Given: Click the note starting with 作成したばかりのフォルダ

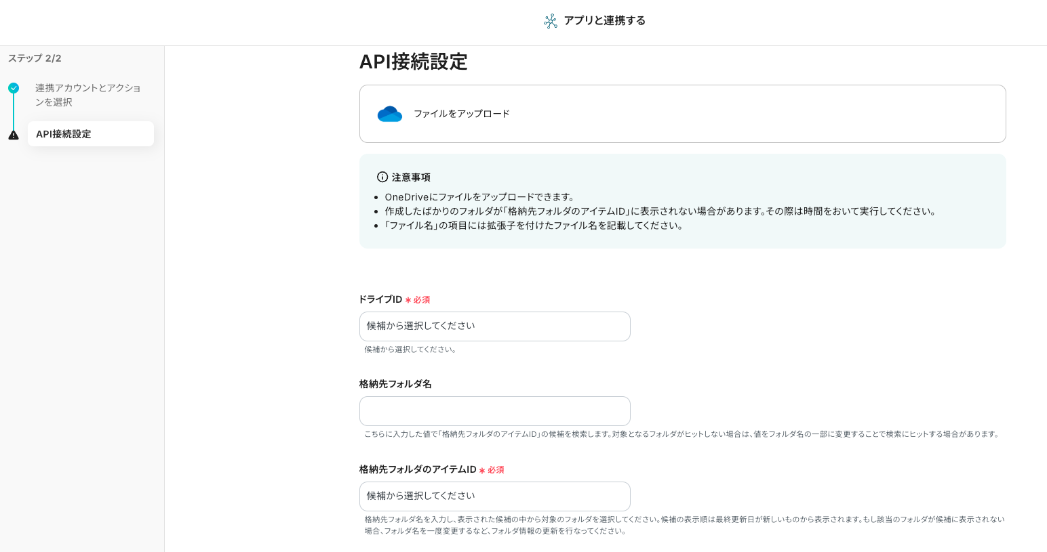Looking at the screenshot, I should tap(662, 211).
